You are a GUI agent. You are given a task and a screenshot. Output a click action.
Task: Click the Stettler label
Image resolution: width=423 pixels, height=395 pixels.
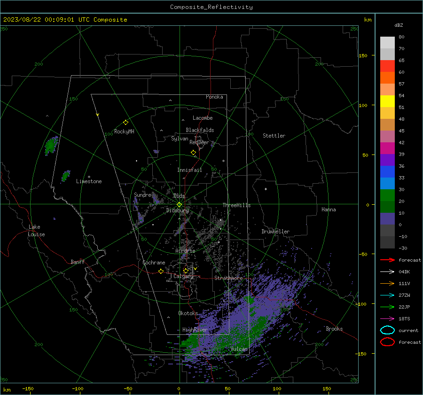tap(274, 136)
